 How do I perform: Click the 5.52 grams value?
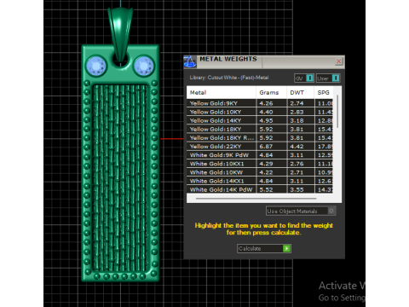tap(266, 189)
